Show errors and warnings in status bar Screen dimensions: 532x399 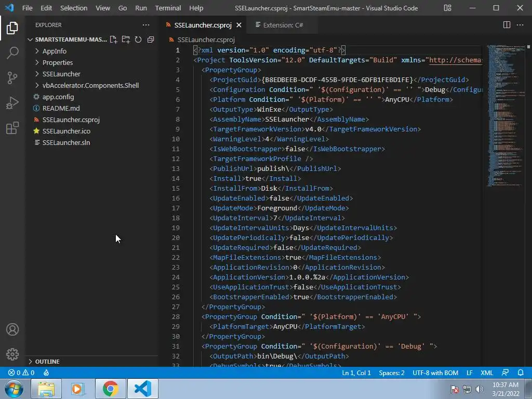[21, 373]
